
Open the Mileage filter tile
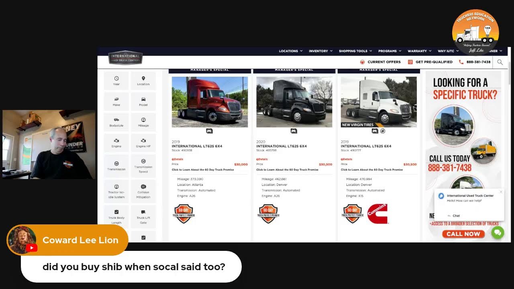click(x=143, y=122)
